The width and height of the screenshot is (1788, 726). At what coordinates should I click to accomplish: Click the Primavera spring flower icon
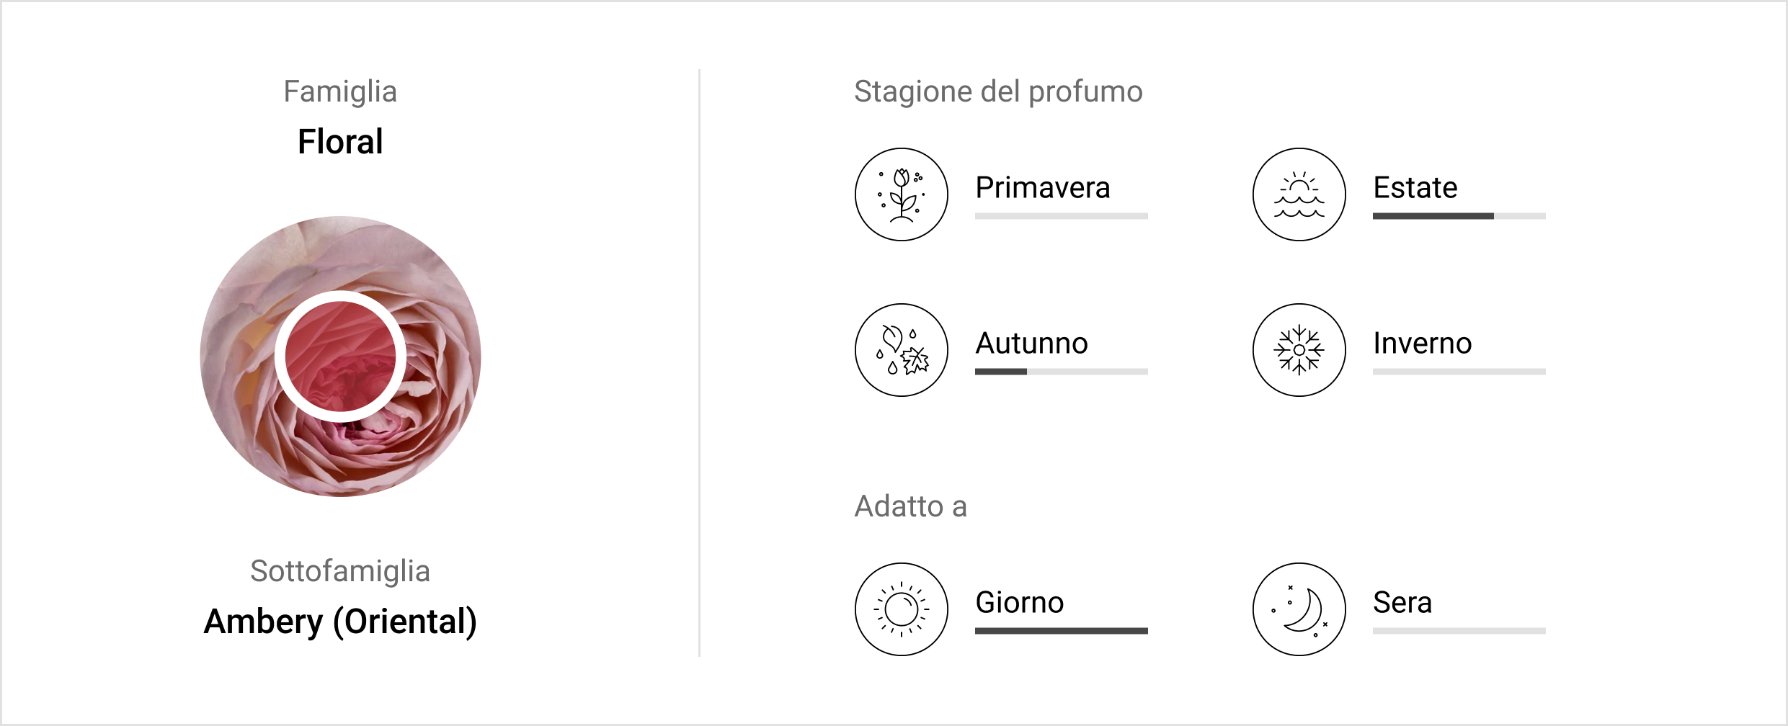click(x=901, y=194)
